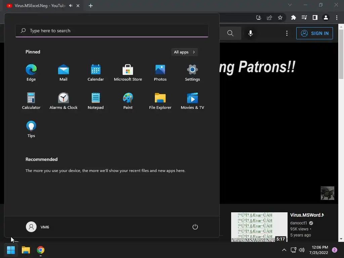Open the Virus.MSWord video title
344x258 pixels.
coord(307,215)
